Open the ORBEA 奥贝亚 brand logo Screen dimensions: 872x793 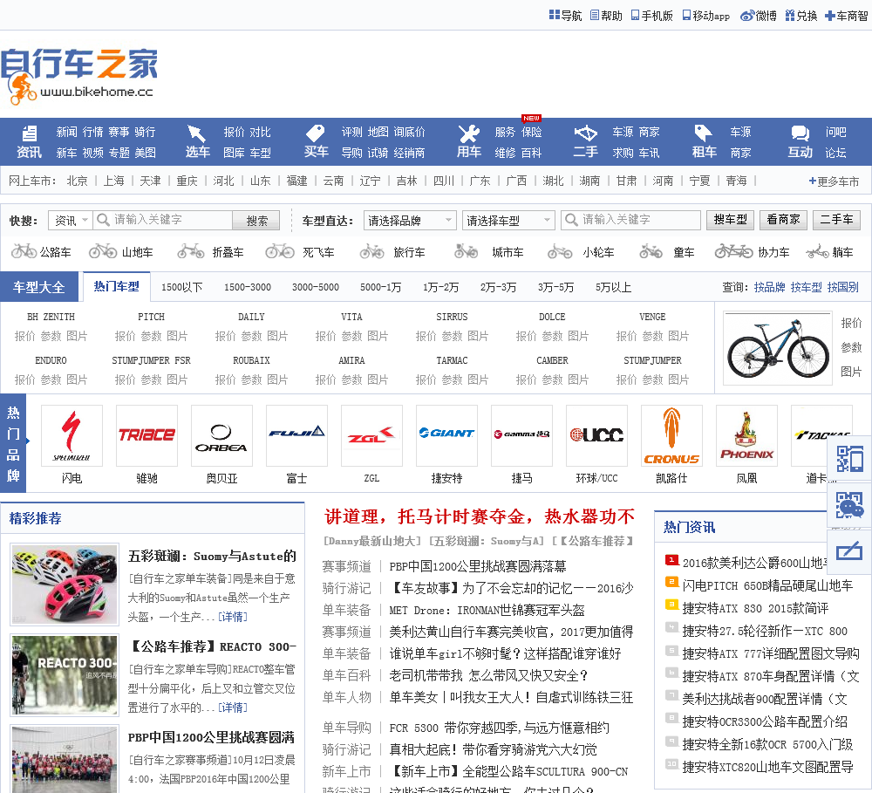221,435
